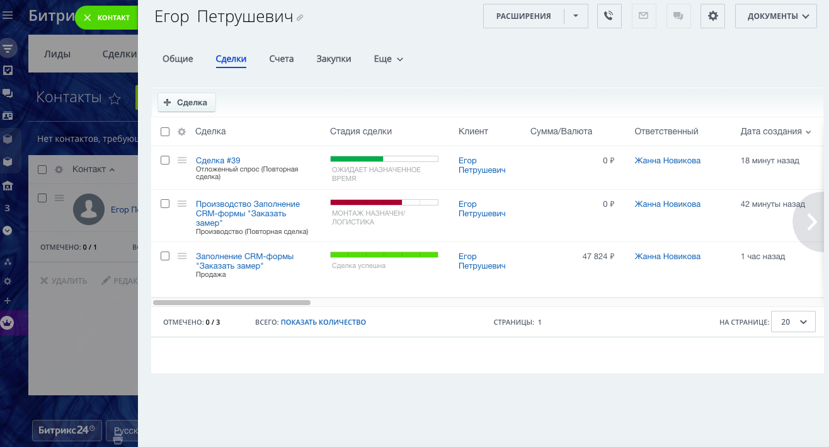The image size is (829, 447).
Task: Click the phone call icon button
Action: click(609, 16)
